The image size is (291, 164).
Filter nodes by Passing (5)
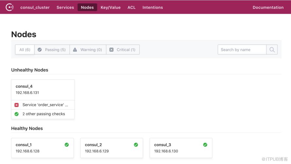coord(52,50)
